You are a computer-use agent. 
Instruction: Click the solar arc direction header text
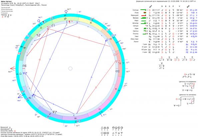(x=167, y=1)
